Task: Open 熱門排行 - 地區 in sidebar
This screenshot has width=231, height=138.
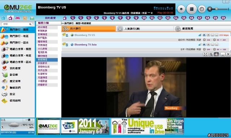Action: click(17, 36)
